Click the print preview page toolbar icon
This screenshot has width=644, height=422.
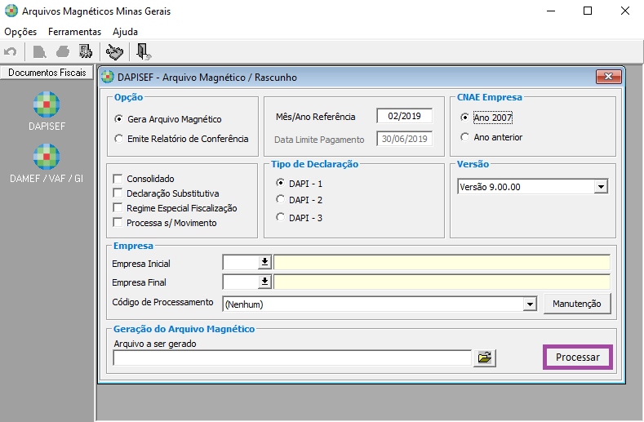coord(38,52)
